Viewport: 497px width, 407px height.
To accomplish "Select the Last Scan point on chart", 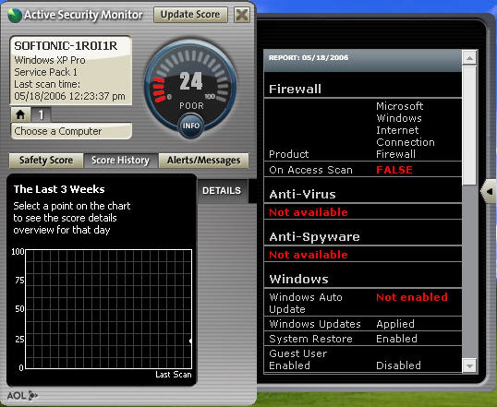I will tap(191, 341).
